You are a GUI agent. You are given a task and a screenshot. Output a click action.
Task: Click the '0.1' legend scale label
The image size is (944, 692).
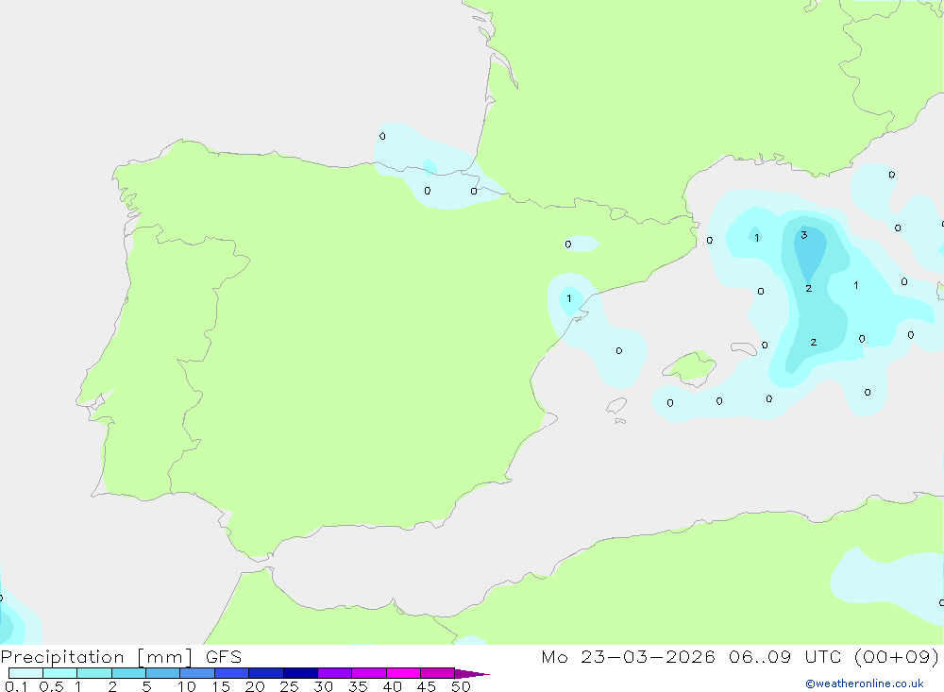pyautogui.click(x=16, y=686)
